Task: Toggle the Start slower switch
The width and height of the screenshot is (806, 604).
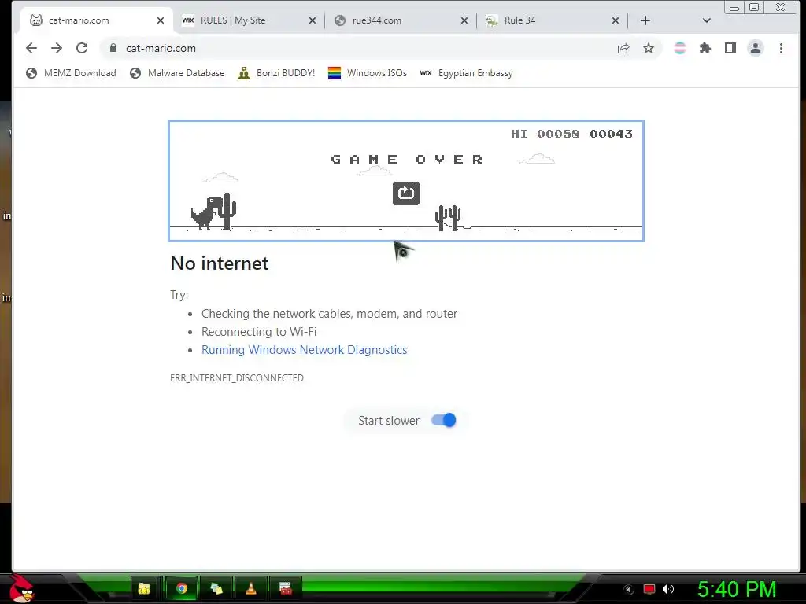Action: click(444, 420)
